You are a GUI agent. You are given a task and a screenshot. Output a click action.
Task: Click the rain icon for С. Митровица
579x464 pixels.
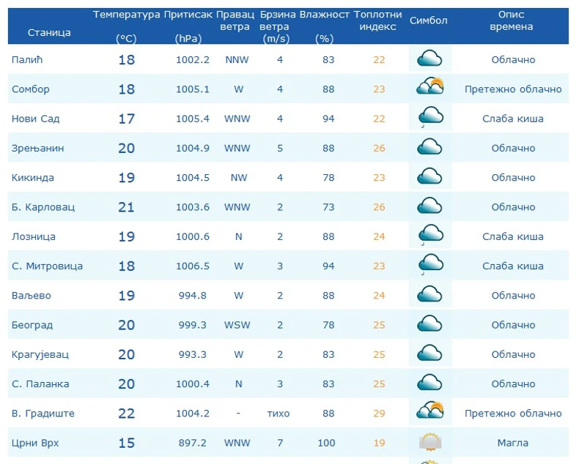[430, 265]
